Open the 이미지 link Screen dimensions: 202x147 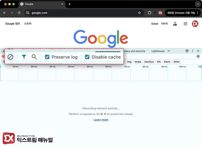(165, 24)
